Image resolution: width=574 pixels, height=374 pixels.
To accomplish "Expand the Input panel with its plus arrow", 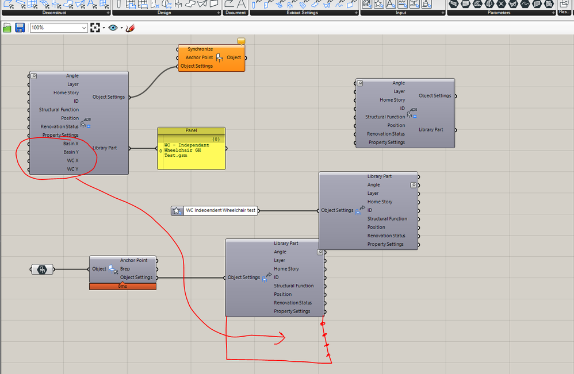I will pos(443,13).
